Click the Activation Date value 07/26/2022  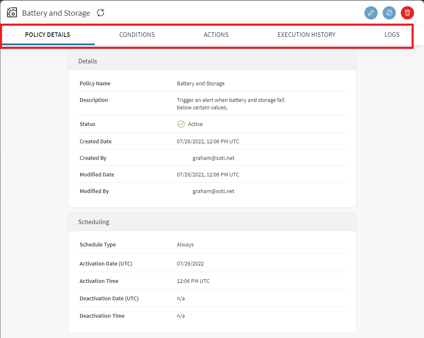pos(190,264)
